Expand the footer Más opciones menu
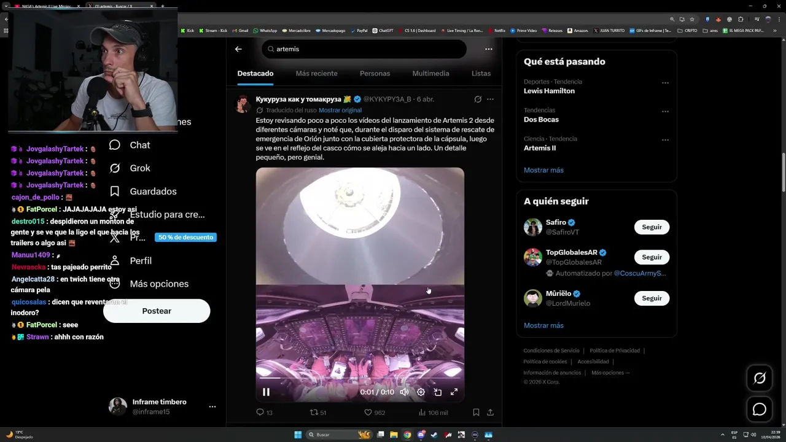The width and height of the screenshot is (786, 442). click(610, 373)
